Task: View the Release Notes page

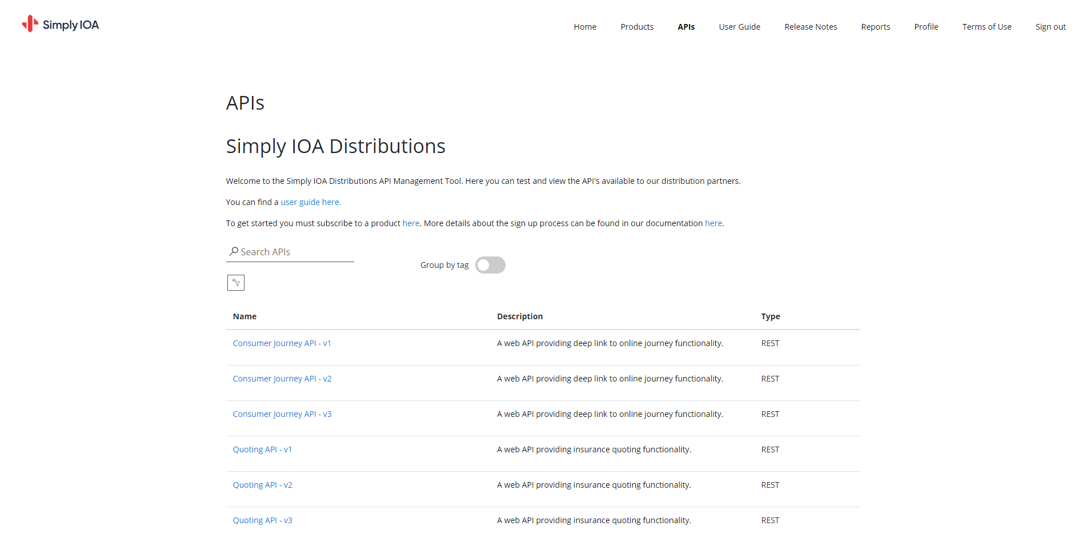Action: 811,27
